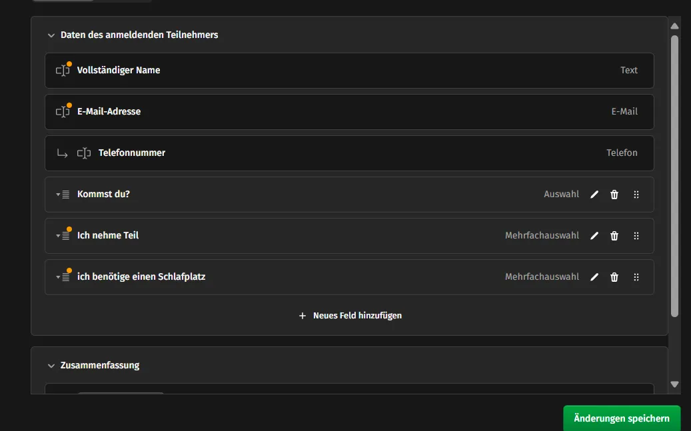Click 'Text' type label on Vollständiger Name
Screen dimensions: 691x431
pyautogui.click(x=629, y=70)
